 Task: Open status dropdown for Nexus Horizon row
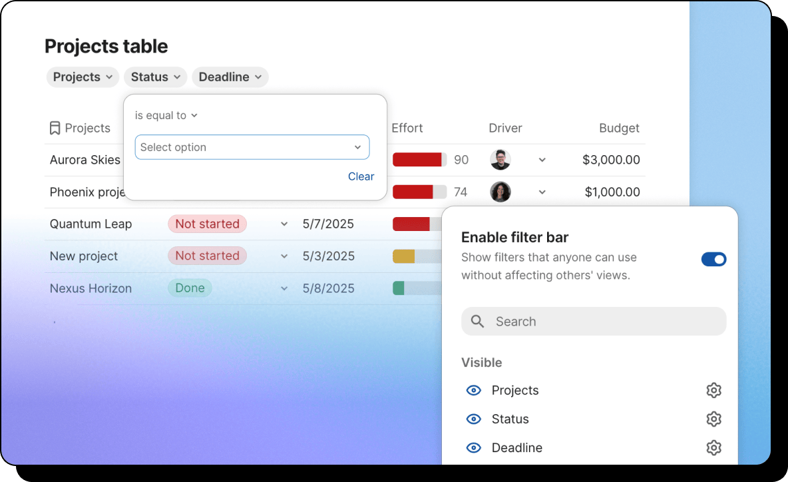click(284, 288)
